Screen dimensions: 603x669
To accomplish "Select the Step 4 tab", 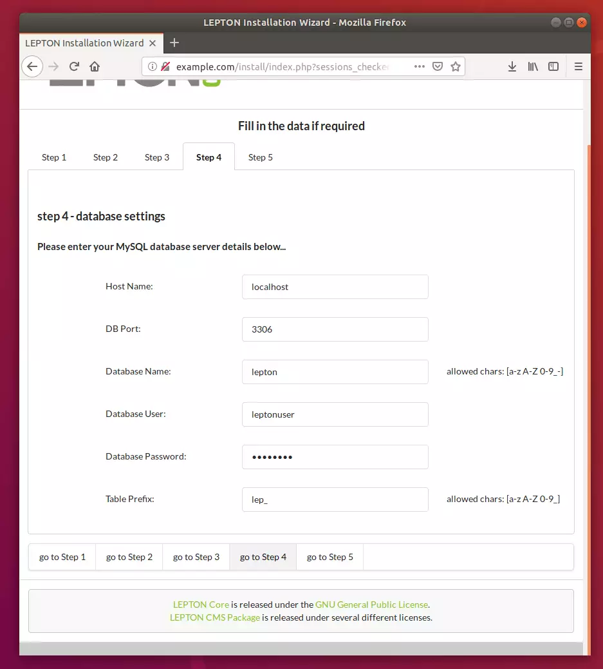I will 209,157.
